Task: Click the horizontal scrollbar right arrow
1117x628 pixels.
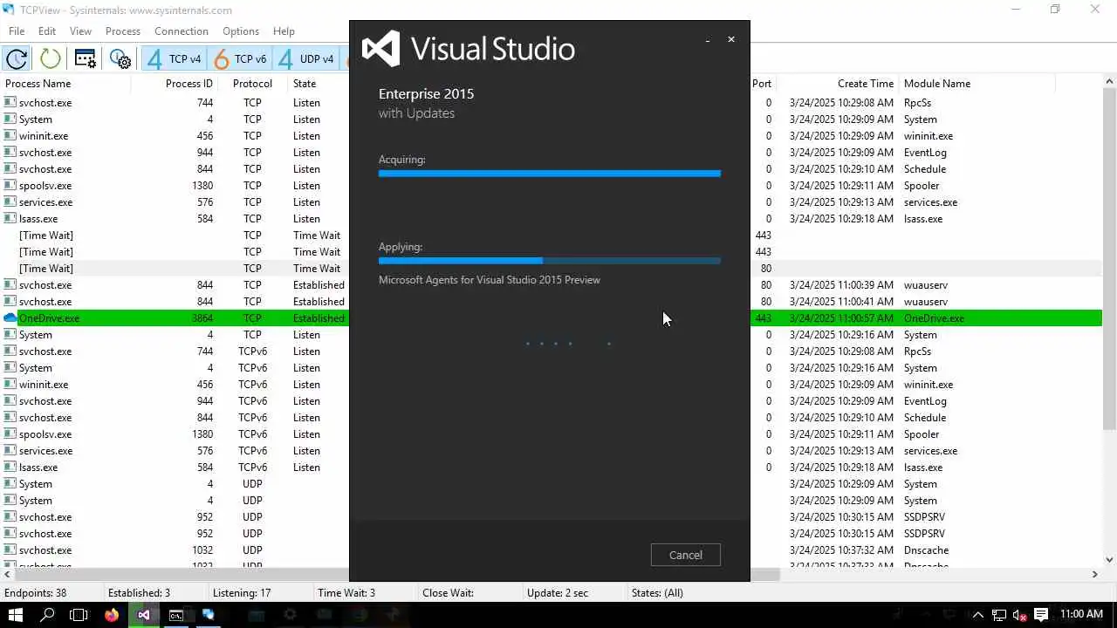Action: coord(1094,574)
